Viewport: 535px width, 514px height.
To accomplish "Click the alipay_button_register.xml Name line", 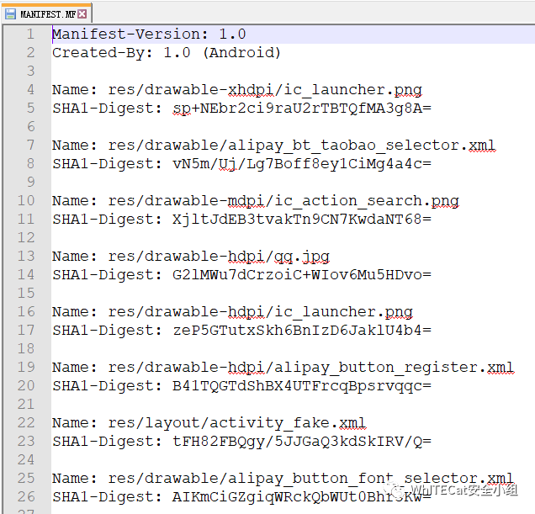I will [x=283, y=368].
